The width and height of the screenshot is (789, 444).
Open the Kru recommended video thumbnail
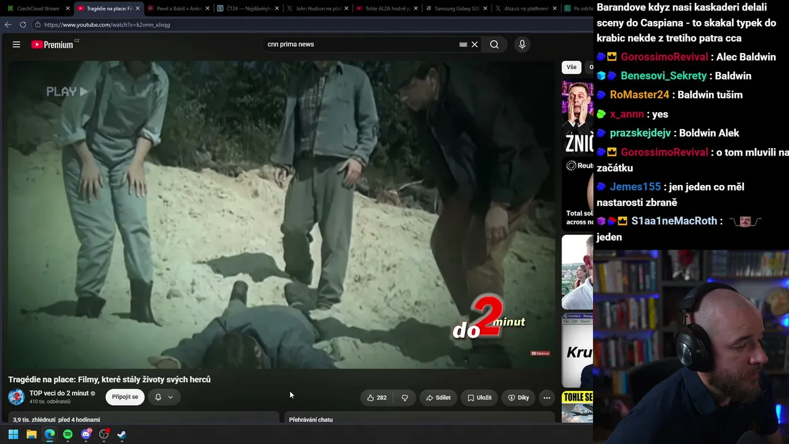(578, 350)
